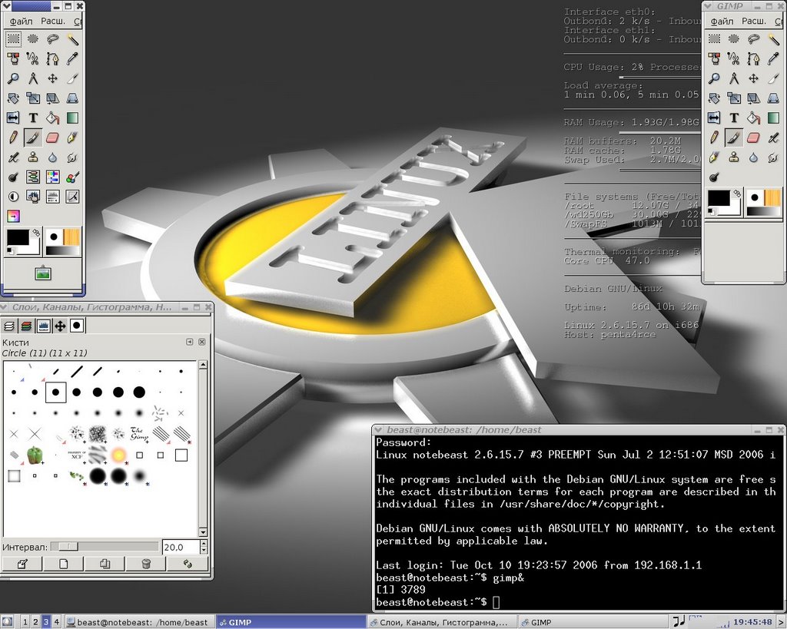Select Rectangle Select tool in left toolbox
The image size is (787, 629).
tap(14, 38)
